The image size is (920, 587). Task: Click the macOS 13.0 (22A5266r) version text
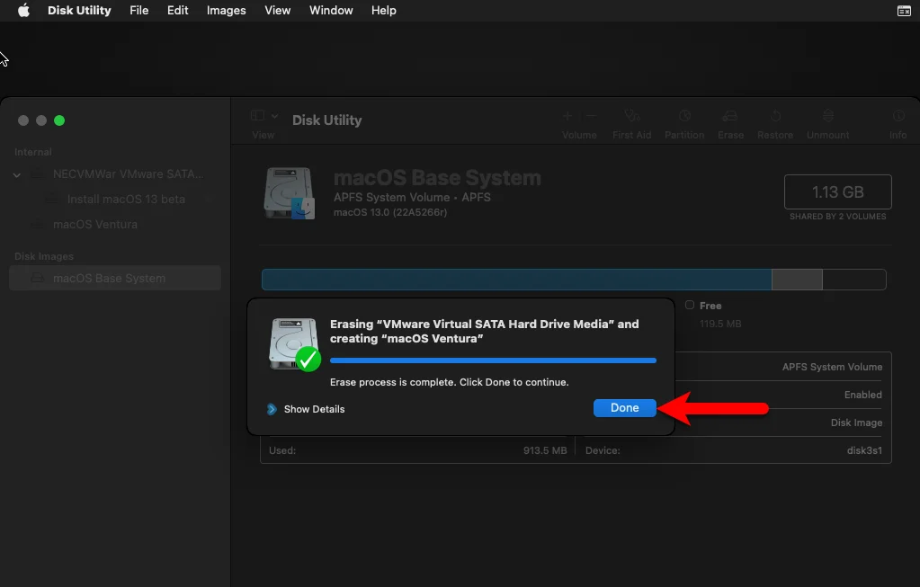tap(390, 212)
